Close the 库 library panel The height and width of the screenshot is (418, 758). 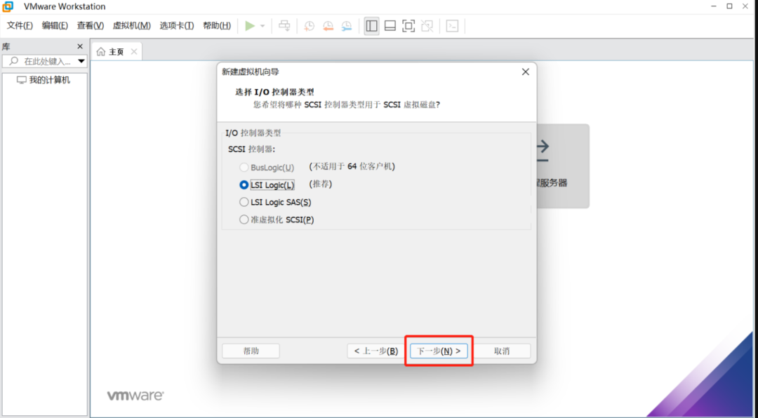tap(80, 46)
